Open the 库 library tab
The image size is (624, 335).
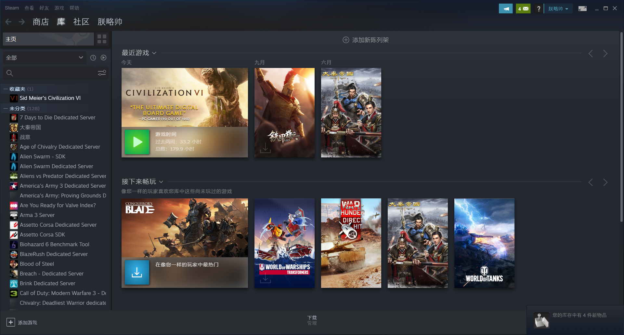coord(61,22)
